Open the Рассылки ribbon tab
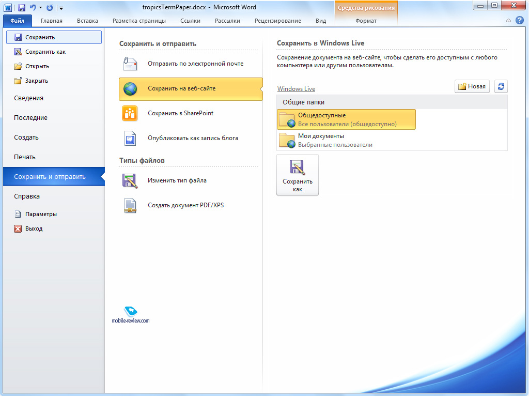Image resolution: width=529 pixels, height=397 pixels. click(x=227, y=21)
